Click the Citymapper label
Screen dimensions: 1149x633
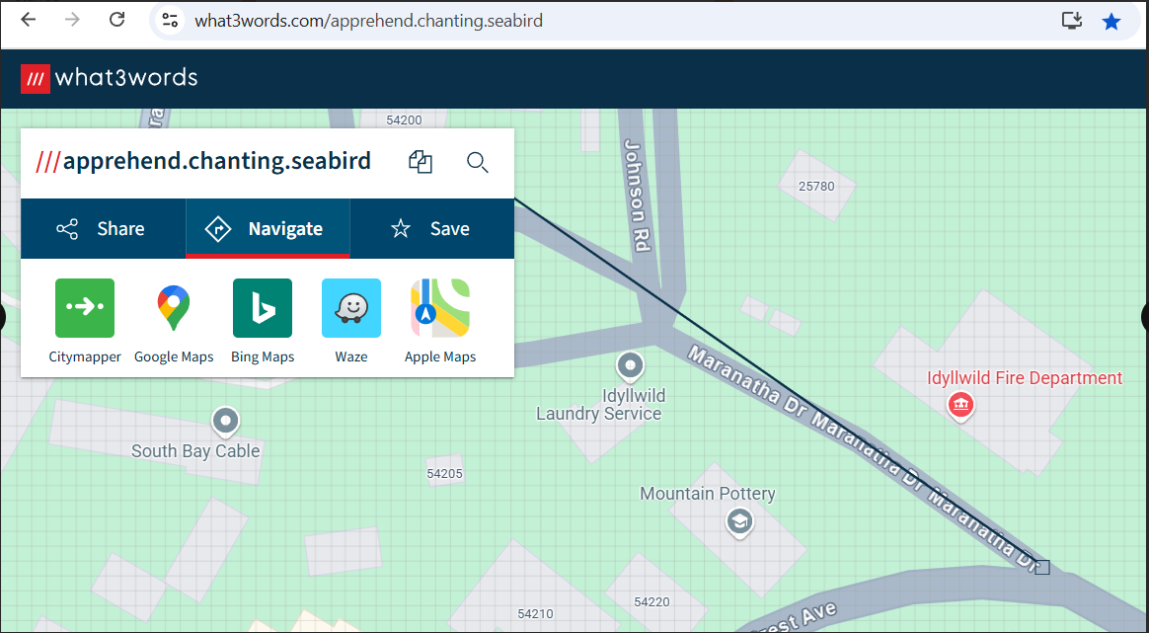click(x=85, y=357)
